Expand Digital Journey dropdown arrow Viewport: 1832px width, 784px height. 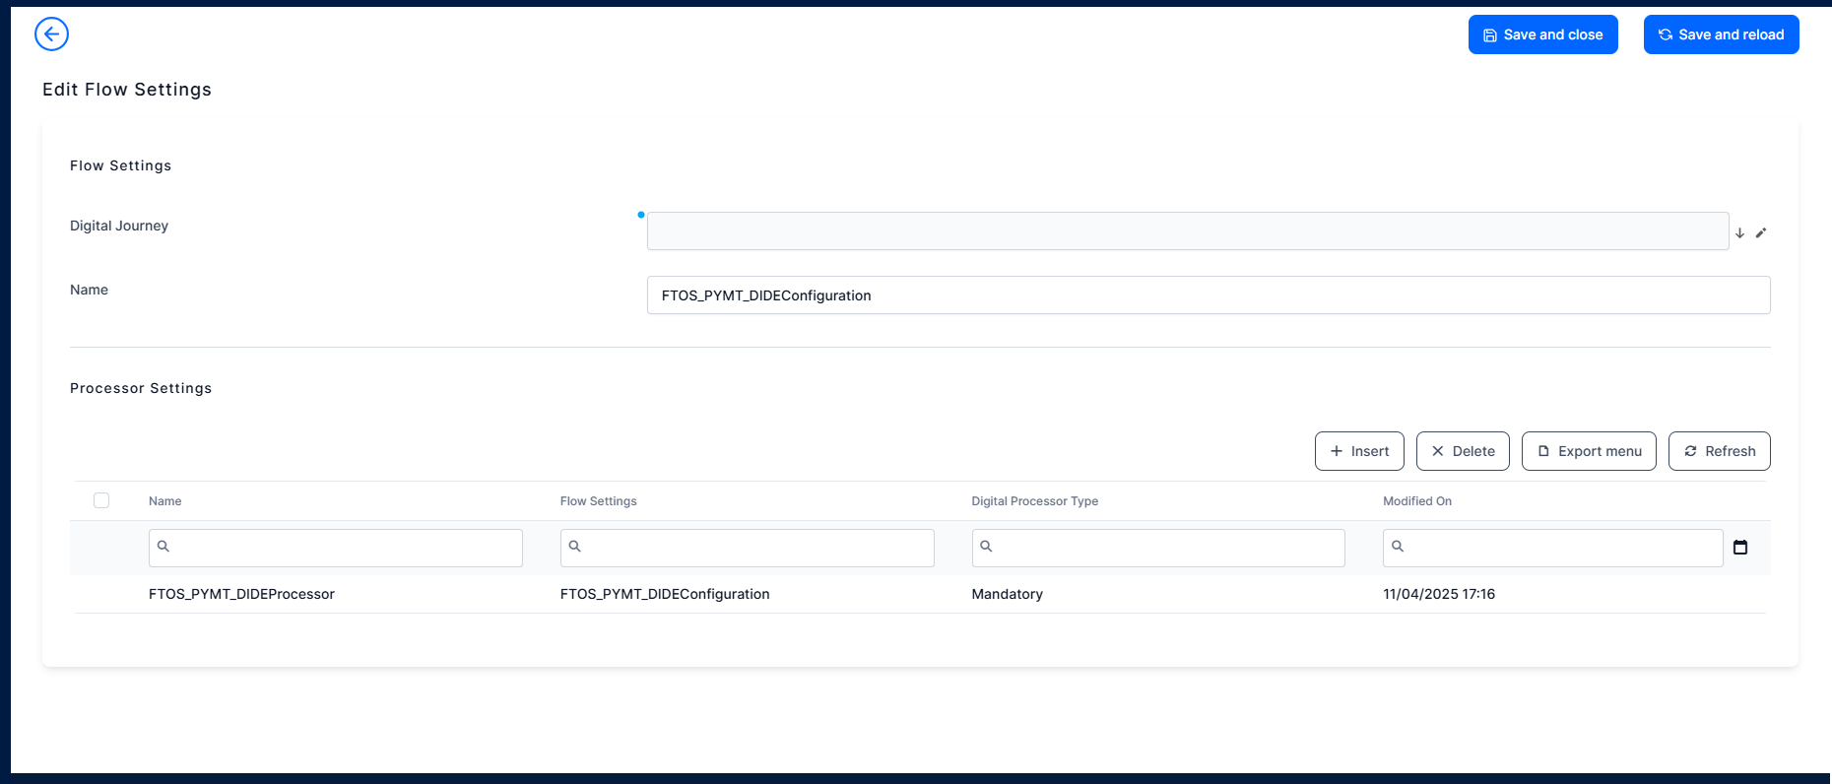pyautogui.click(x=1739, y=233)
